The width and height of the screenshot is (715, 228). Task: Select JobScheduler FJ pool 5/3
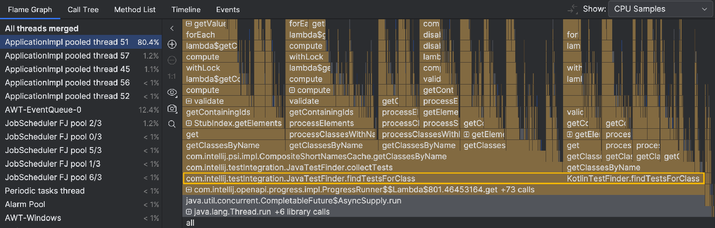(x=81, y=150)
